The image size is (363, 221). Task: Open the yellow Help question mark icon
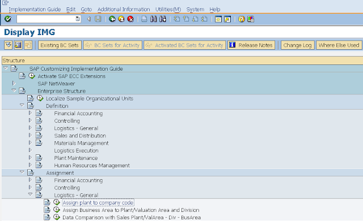tap(242, 19)
